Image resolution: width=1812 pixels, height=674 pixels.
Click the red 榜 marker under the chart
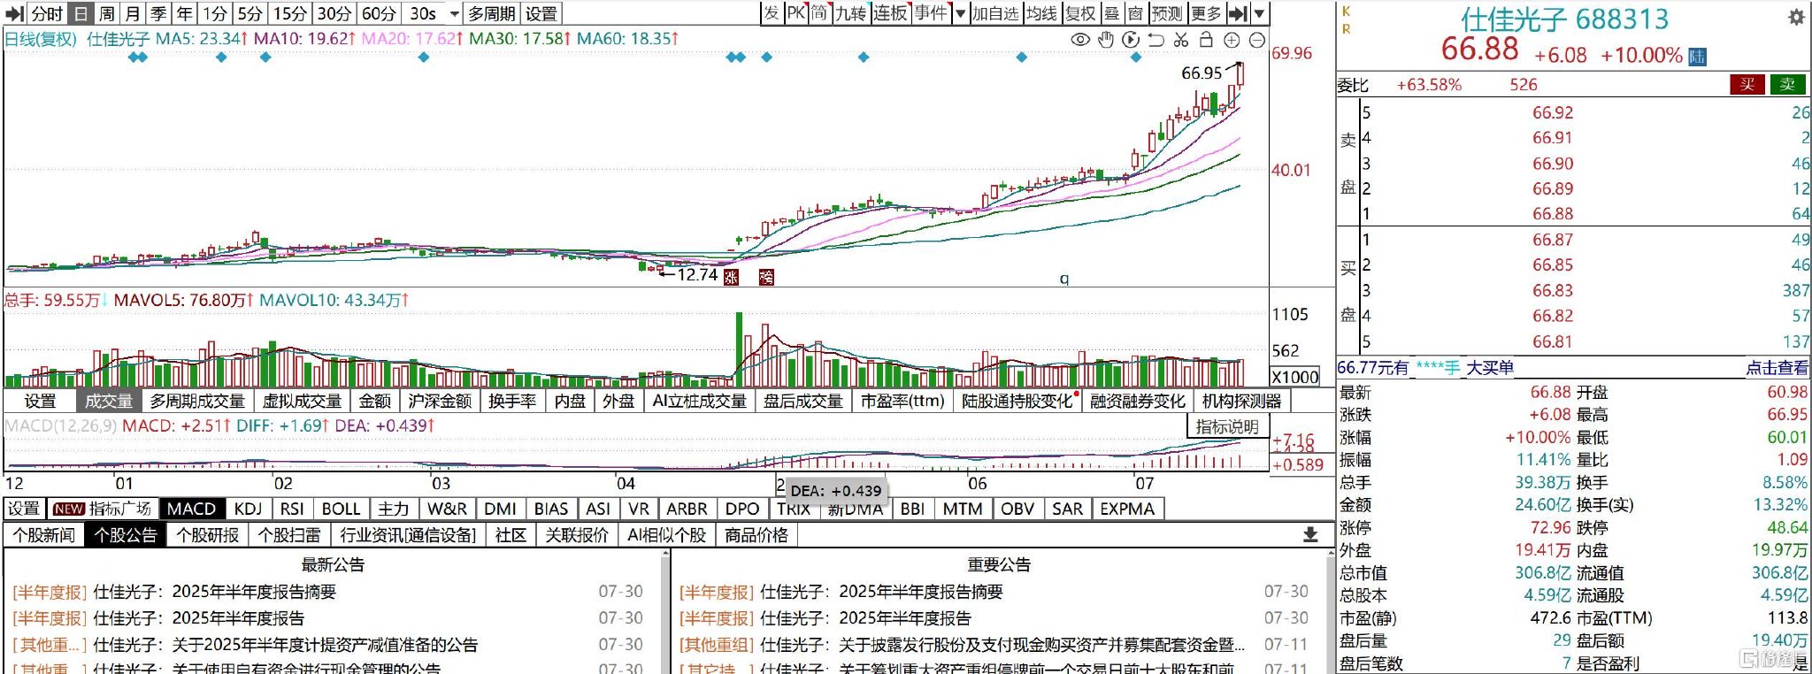coord(766,277)
